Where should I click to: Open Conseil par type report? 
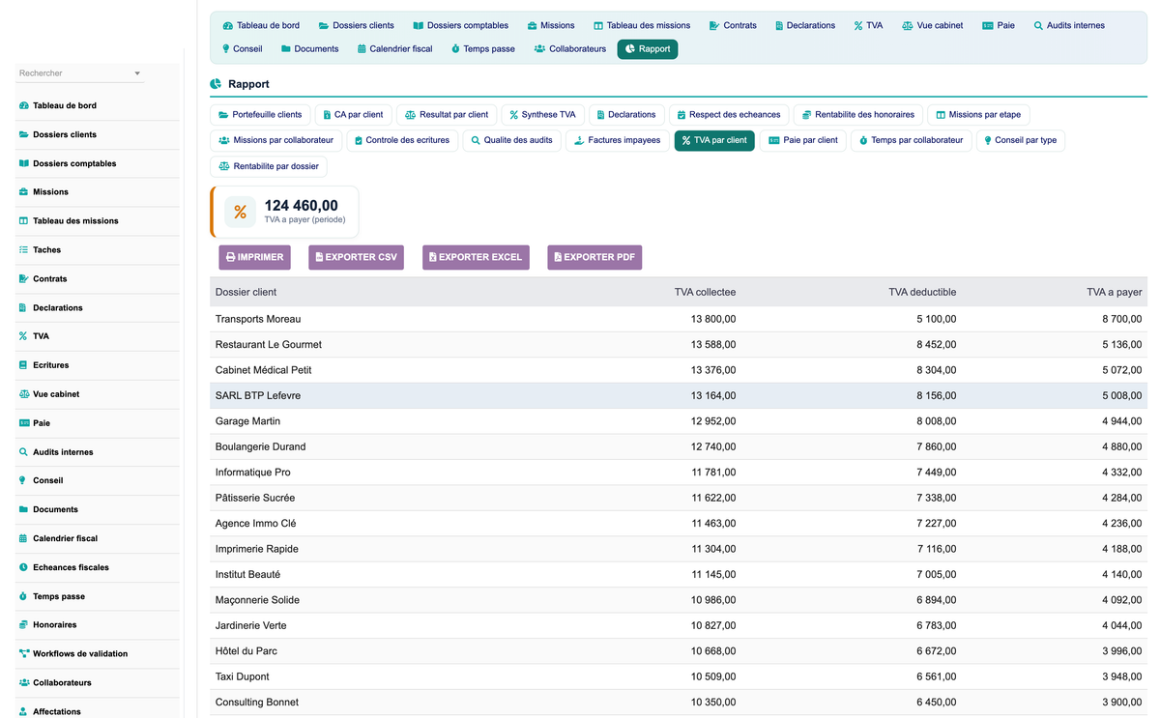[1021, 140]
